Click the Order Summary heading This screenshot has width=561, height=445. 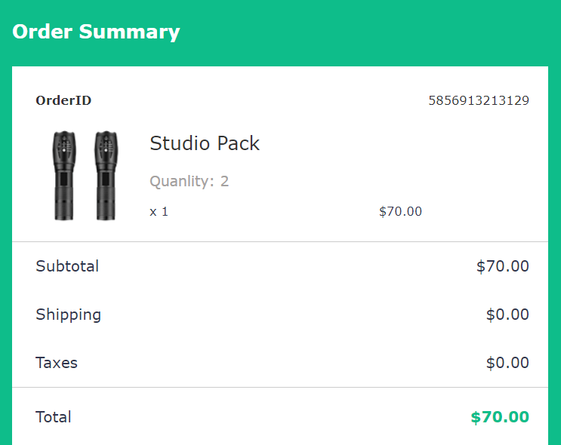tap(96, 32)
